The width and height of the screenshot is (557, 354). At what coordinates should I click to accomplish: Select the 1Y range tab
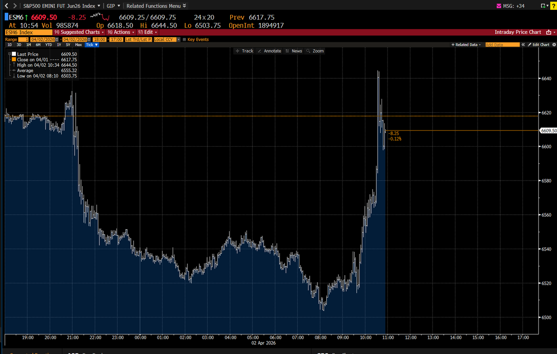point(59,45)
